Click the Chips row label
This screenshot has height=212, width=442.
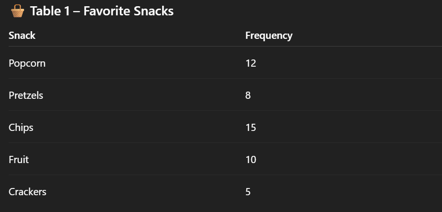tap(21, 127)
